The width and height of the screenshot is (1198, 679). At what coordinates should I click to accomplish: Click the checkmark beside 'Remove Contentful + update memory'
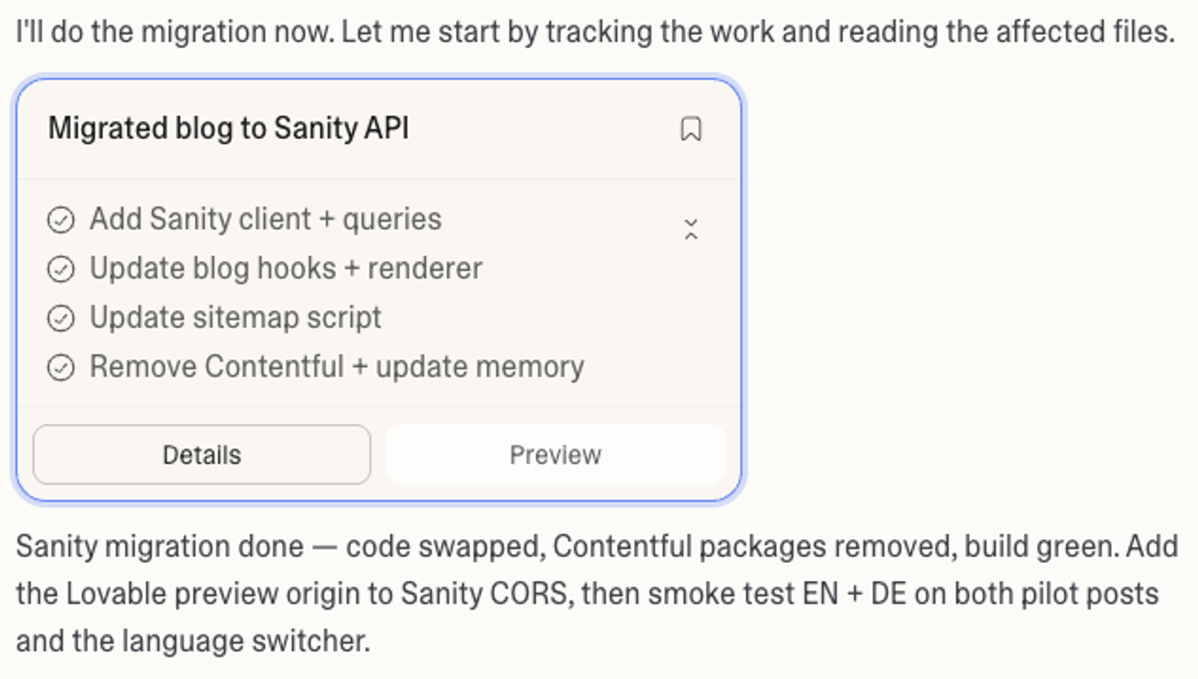click(x=61, y=366)
